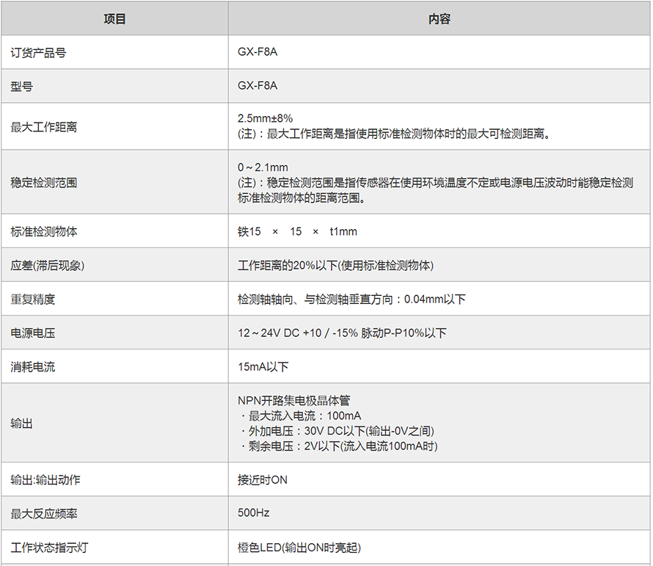
Task: Select the 消耗电流 row label
Action: coord(32,367)
